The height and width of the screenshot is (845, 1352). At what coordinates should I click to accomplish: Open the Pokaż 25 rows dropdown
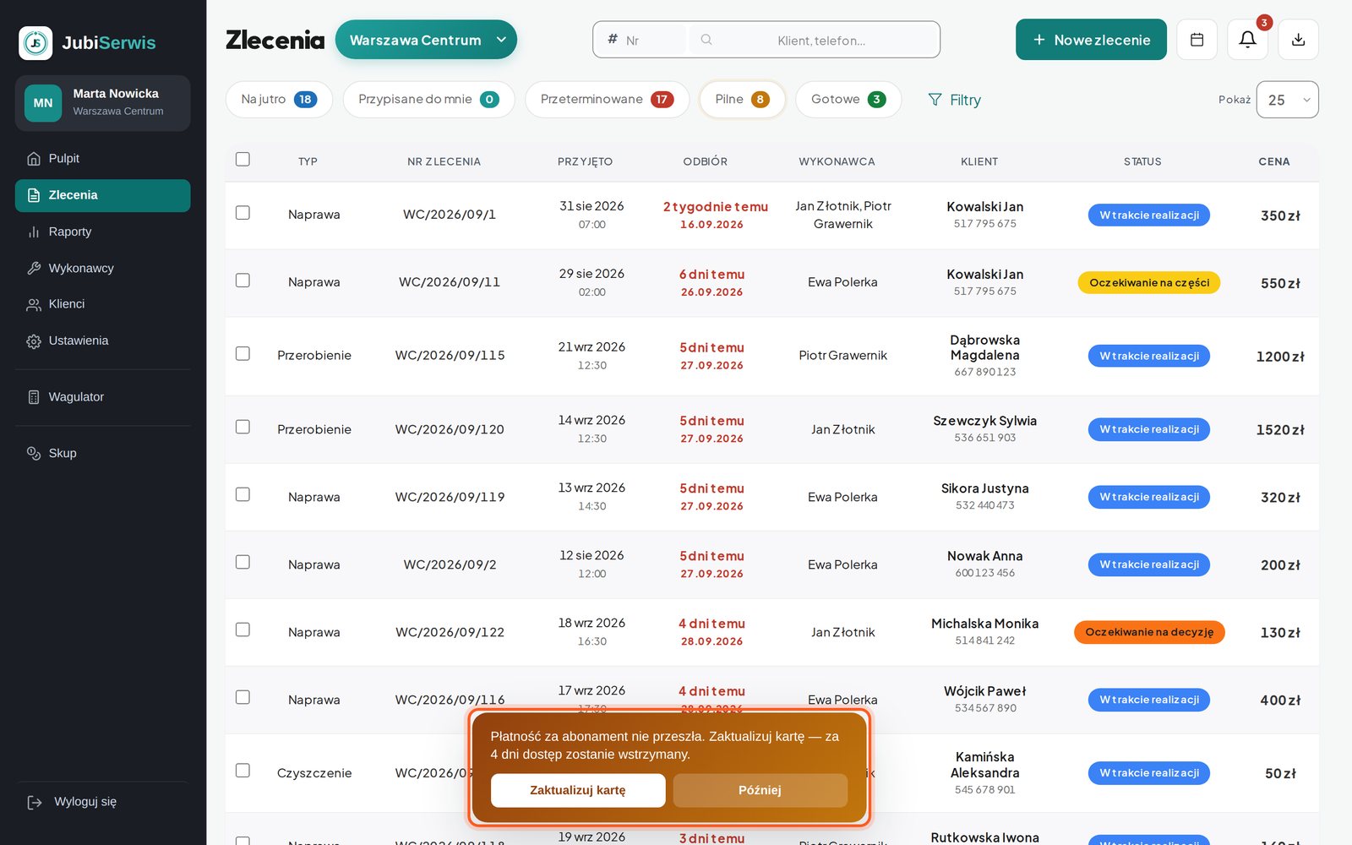click(1287, 100)
